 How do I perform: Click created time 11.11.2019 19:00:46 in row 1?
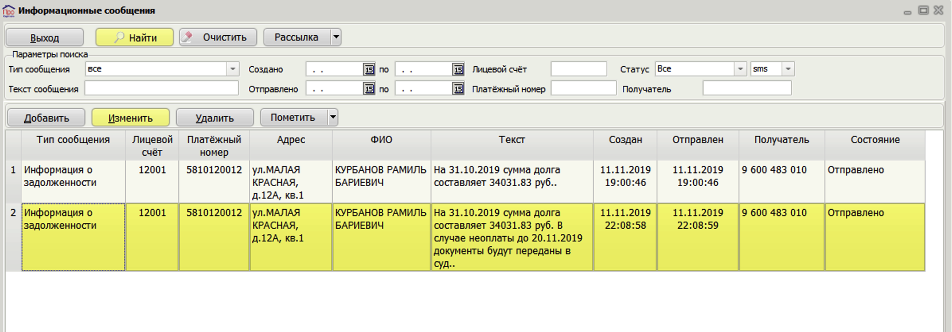click(625, 181)
